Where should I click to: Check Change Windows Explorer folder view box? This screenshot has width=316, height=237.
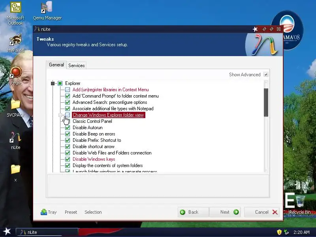68,115
